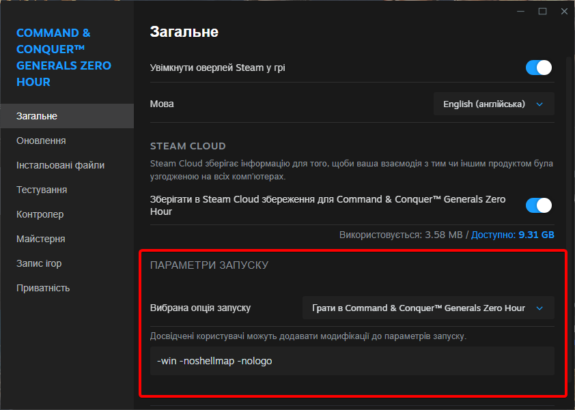Click the Використовується: 3.58 MB text
The width and height of the screenshot is (575, 410).
coord(401,235)
